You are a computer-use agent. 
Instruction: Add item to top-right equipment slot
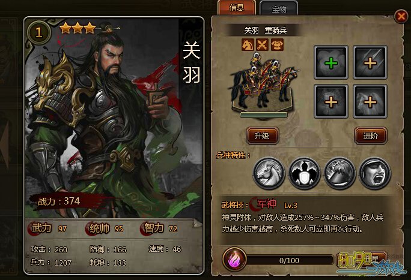[x=370, y=63]
